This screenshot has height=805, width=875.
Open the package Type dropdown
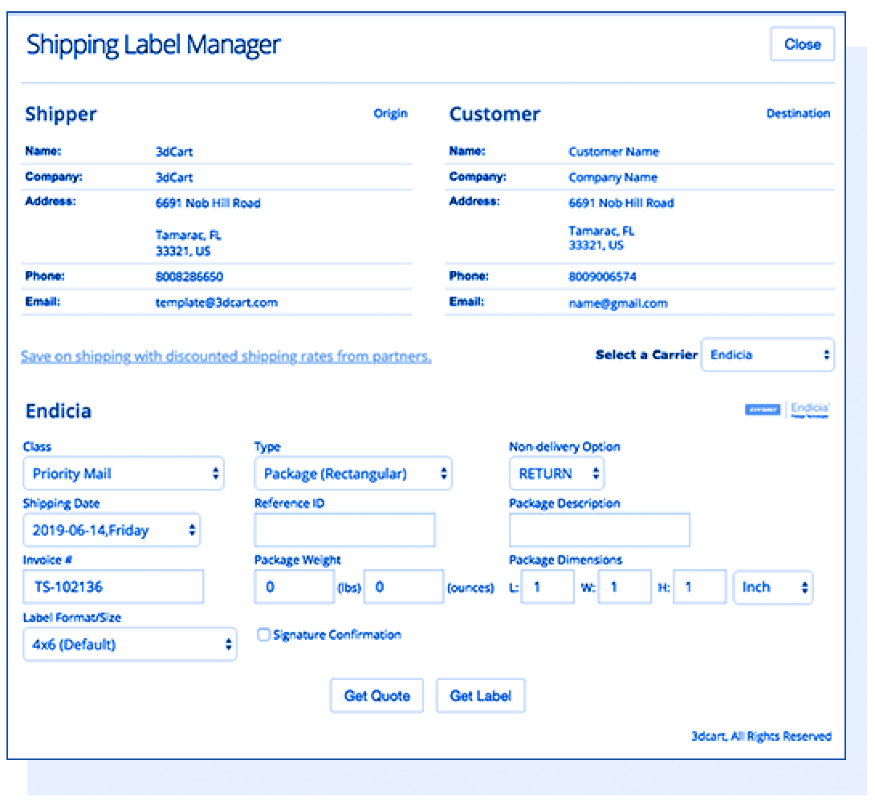pyautogui.click(x=353, y=474)
